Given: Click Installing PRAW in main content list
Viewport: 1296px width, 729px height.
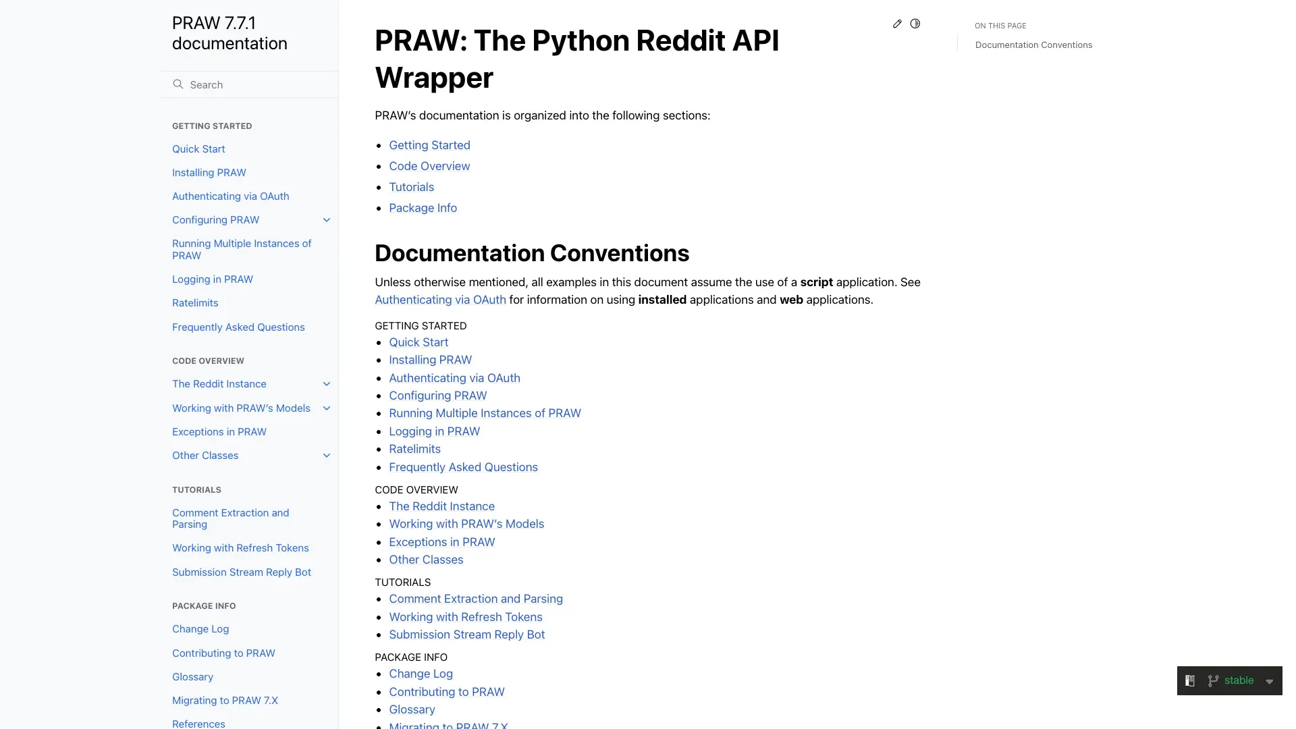Looking at the screenshot, I should (430, 360).
